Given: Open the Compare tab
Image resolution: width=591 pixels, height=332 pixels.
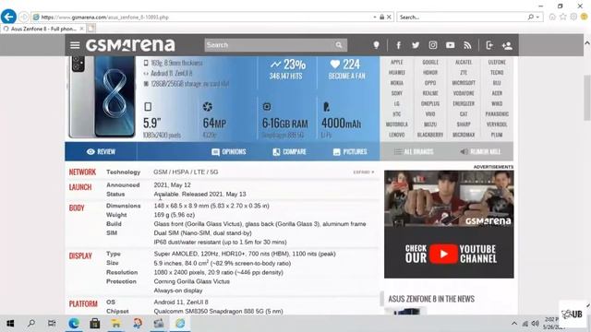Looking at the screenshot, I should 289,151.
